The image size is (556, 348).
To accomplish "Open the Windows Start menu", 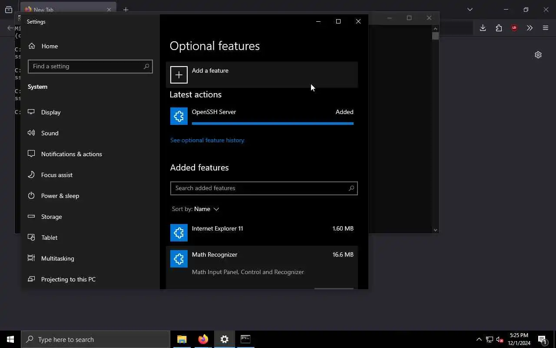I will pyautogui.click(x=10, y=339).
